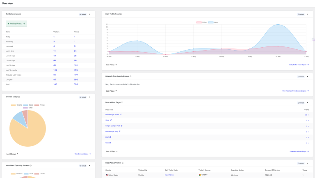
Task: Reload the Most Used Operating Systems widget
Action: [82, 166]
